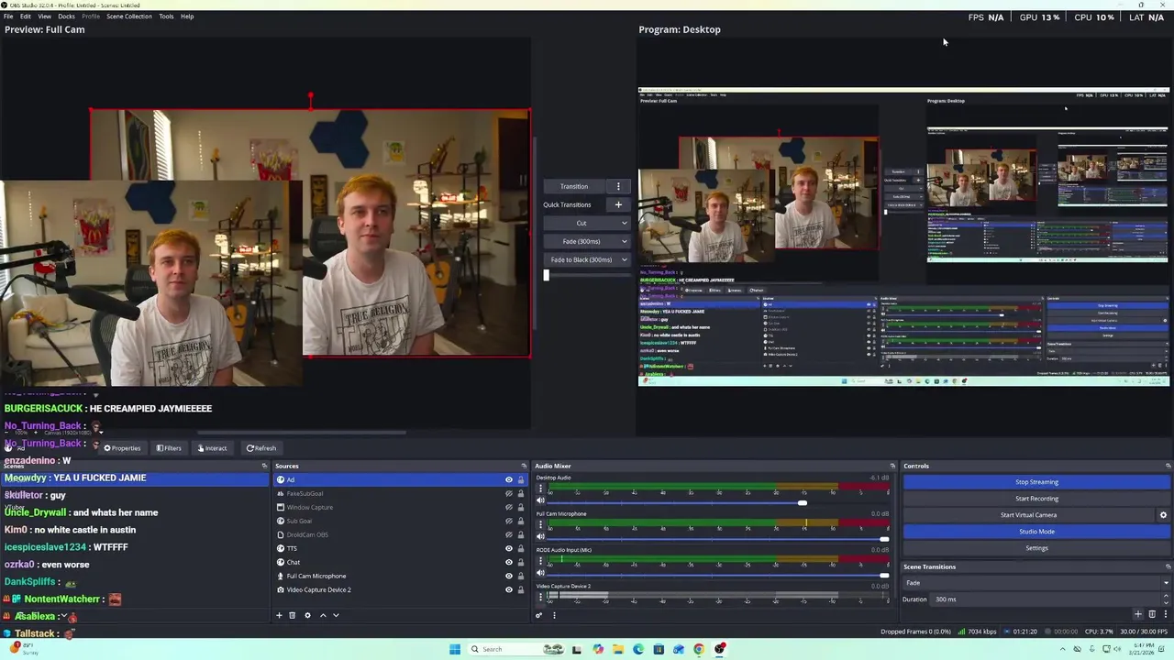Image resolution: width=1174 pixels, height=660 pixels.
Task: Click the Stop Streaming button
Action: coord(1036,482)
